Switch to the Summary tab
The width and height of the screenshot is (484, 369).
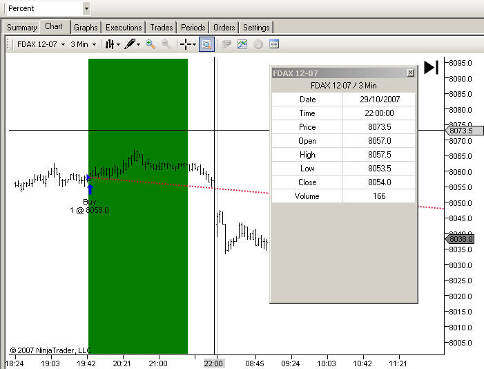[21, 28]
